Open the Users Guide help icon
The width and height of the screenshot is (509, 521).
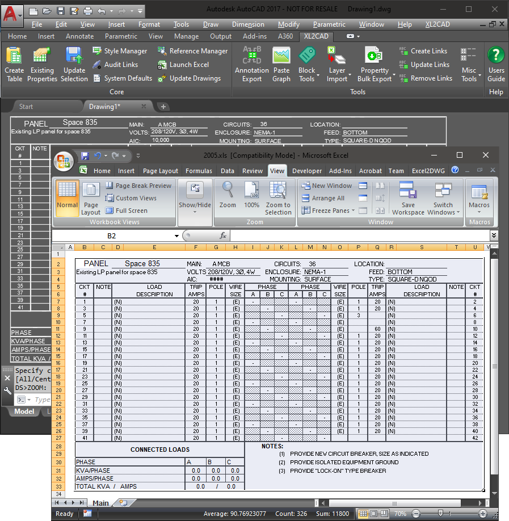point(496,57)
